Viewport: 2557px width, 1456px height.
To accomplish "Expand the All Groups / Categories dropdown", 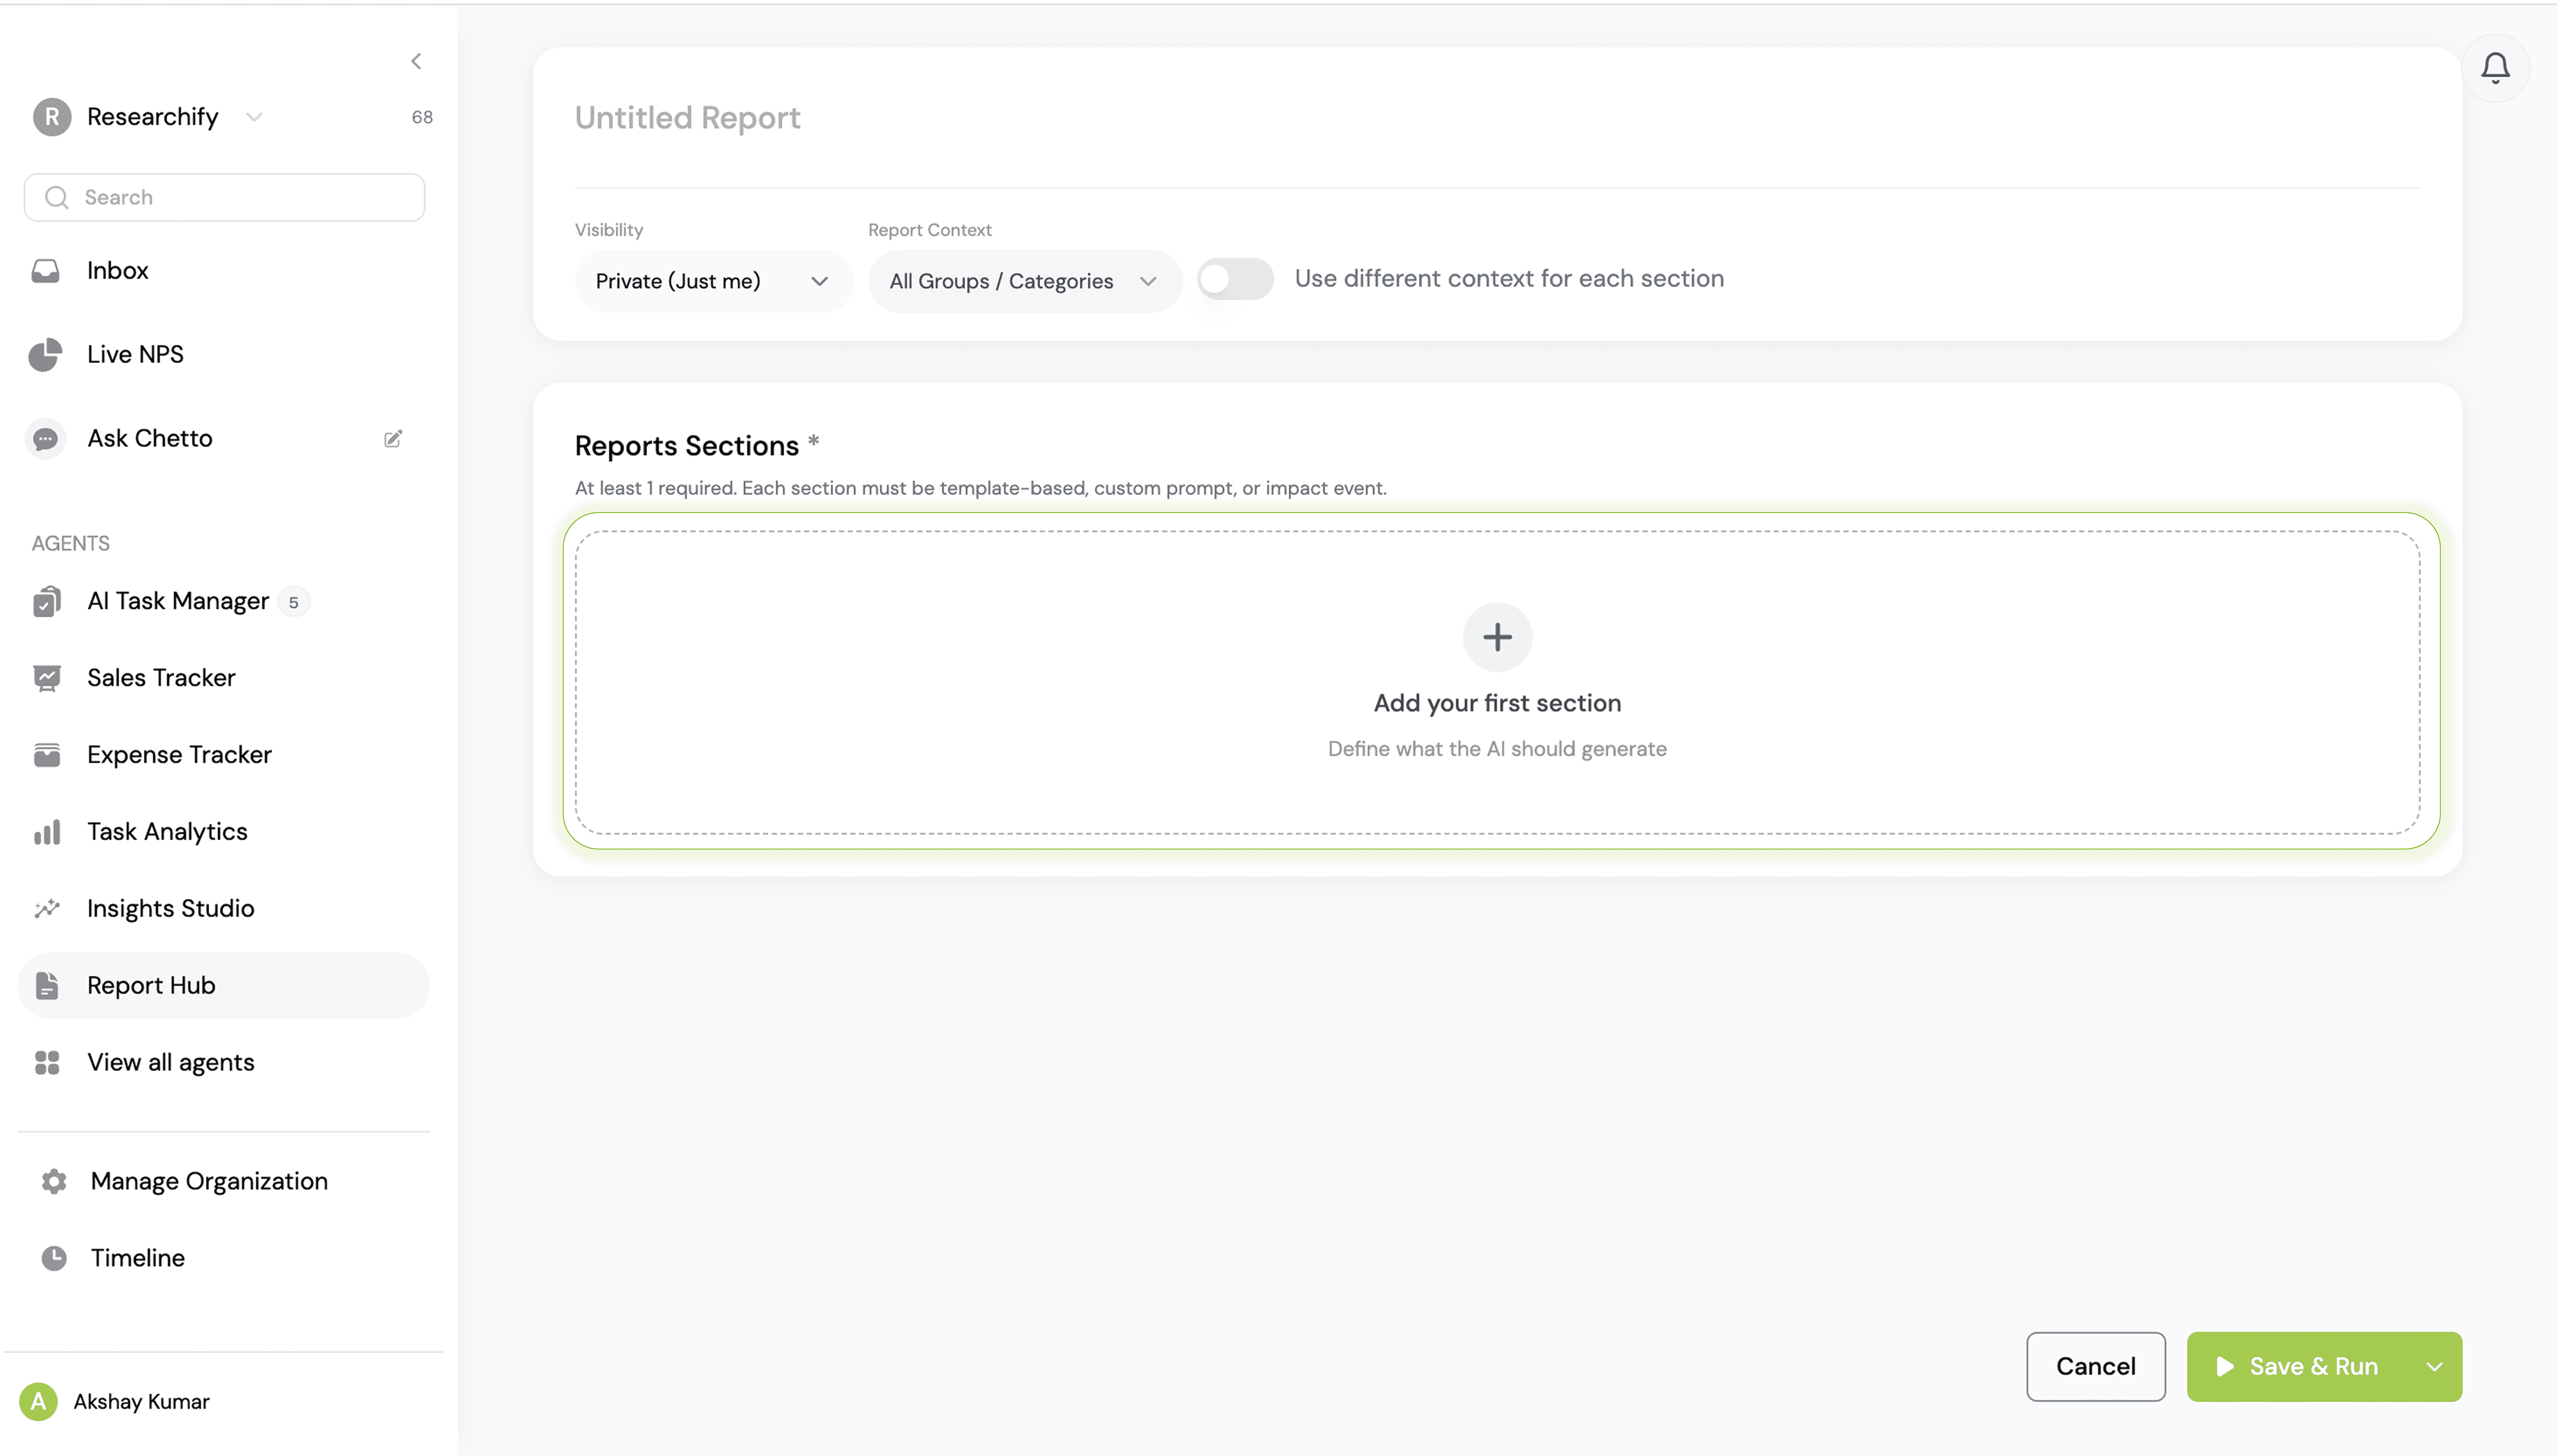I will [1022, 281].
